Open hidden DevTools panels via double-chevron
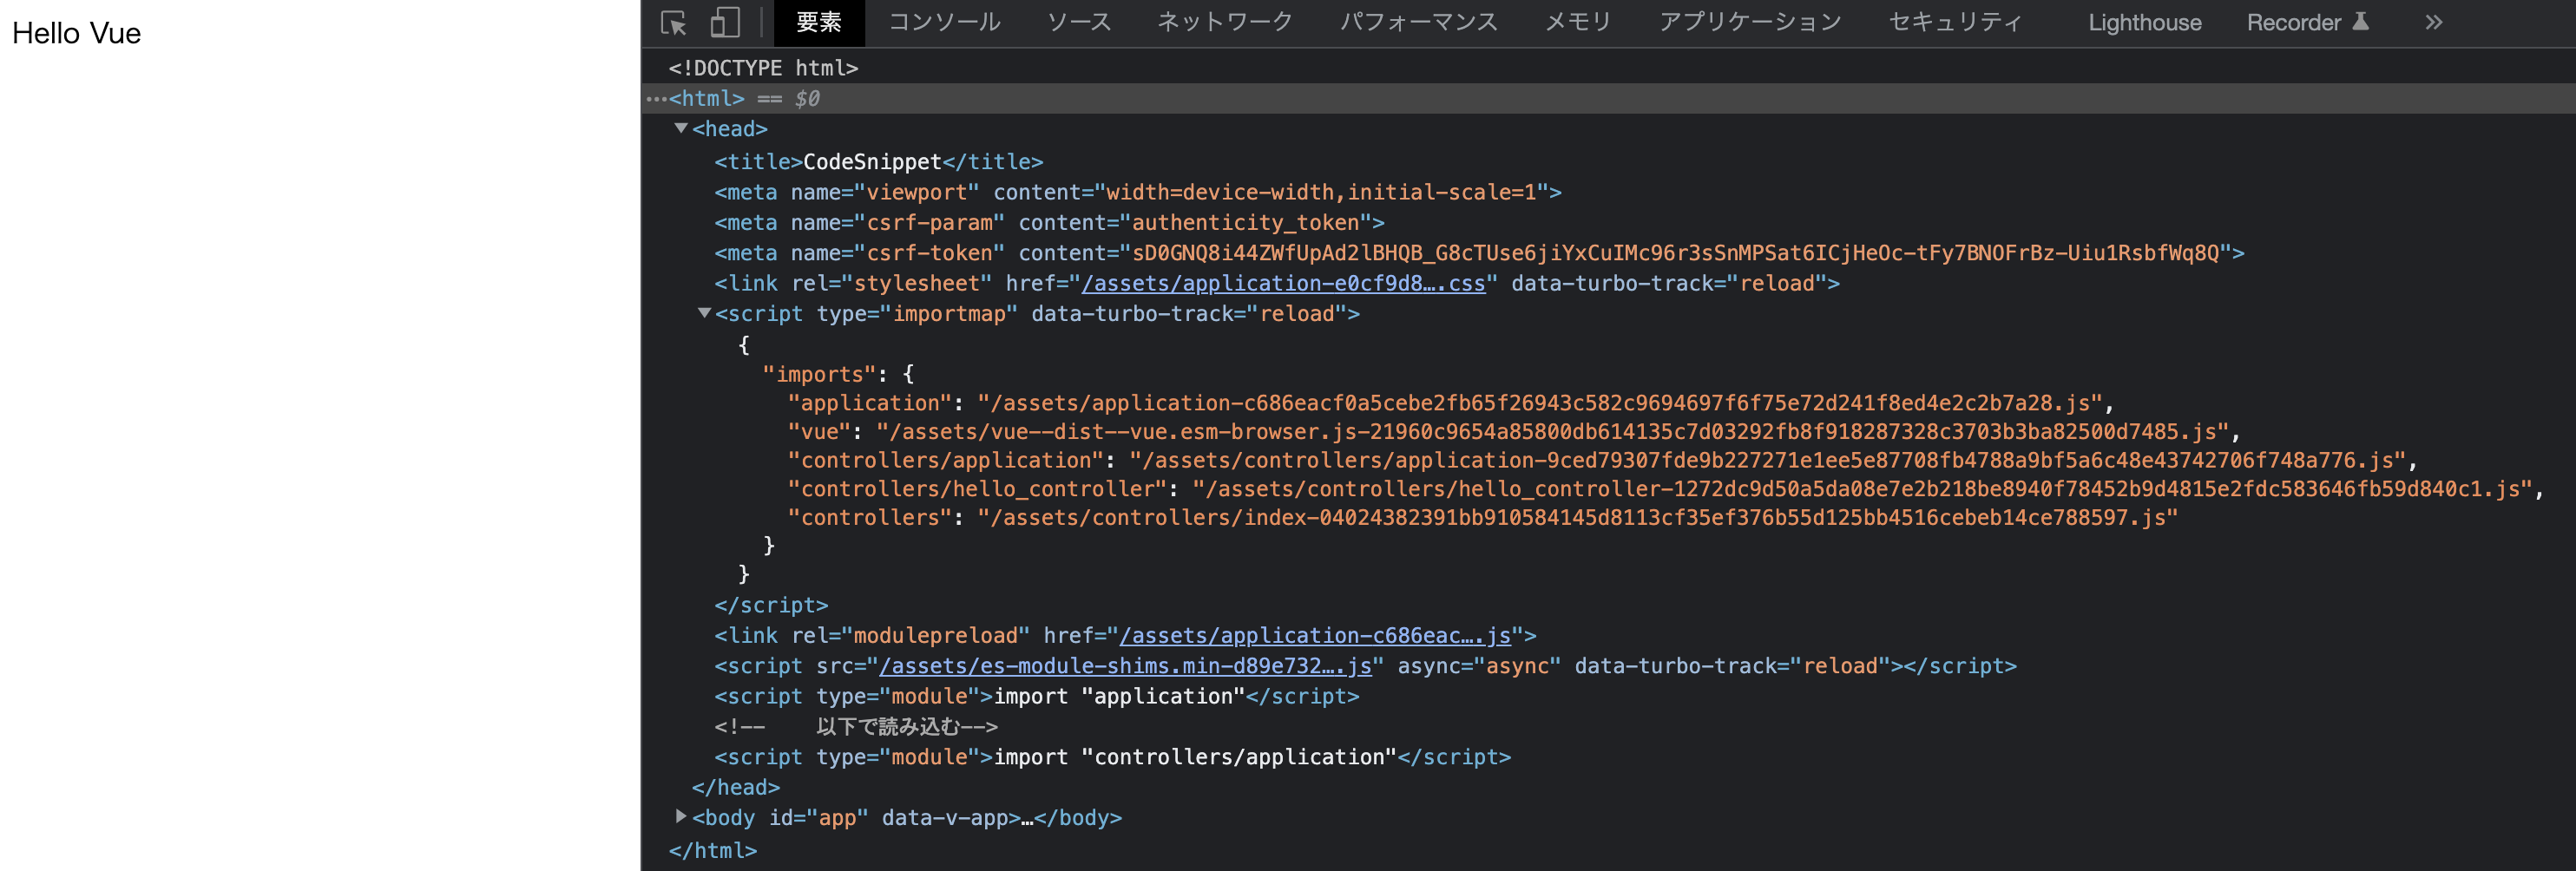2576x871 pixels. [2434, 22]
